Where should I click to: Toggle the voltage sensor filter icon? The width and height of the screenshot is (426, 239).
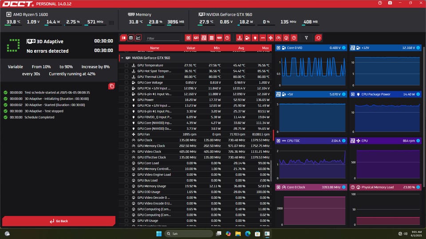[247, 38]
